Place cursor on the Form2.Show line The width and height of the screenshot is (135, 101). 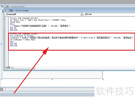click(15, 22)
